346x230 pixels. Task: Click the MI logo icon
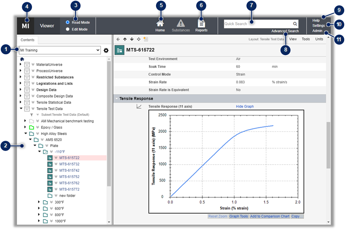click(x=25, y=26)
